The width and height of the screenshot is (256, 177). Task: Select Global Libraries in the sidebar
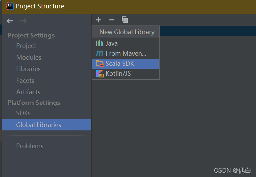click(x=47, y=125)
